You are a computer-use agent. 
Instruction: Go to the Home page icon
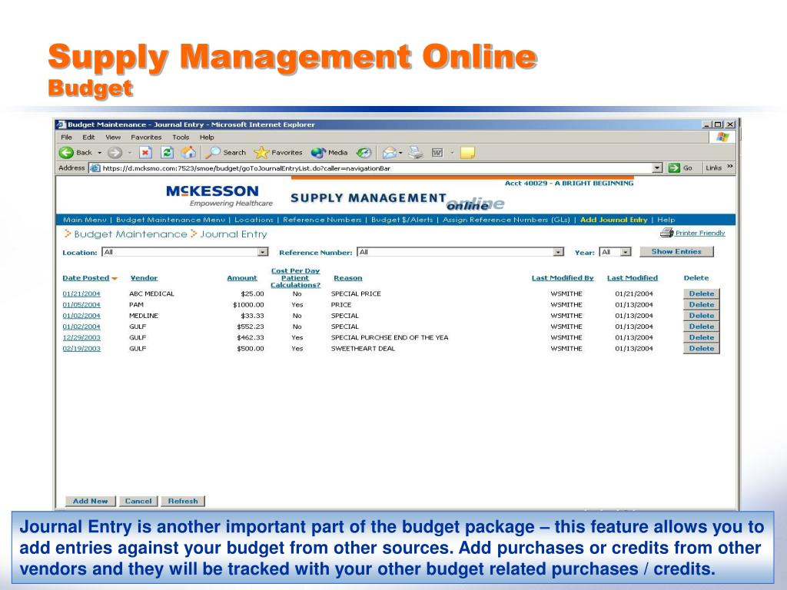point(189,153)
